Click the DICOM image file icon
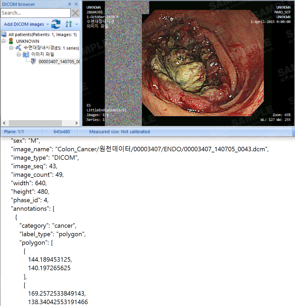This screenshot has width=295, height=306. point(33,62)
